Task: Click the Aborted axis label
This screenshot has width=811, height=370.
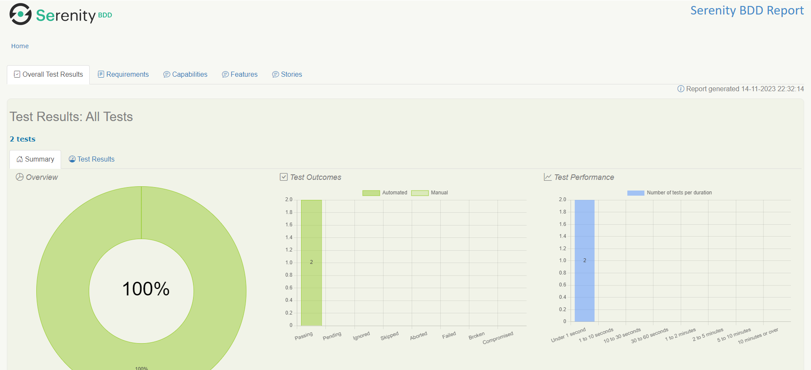Action: [419, 336]
